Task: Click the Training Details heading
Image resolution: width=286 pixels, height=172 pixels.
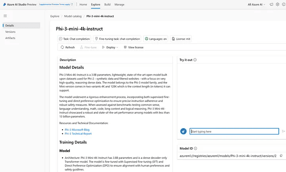Action: [x=73, y=142]
